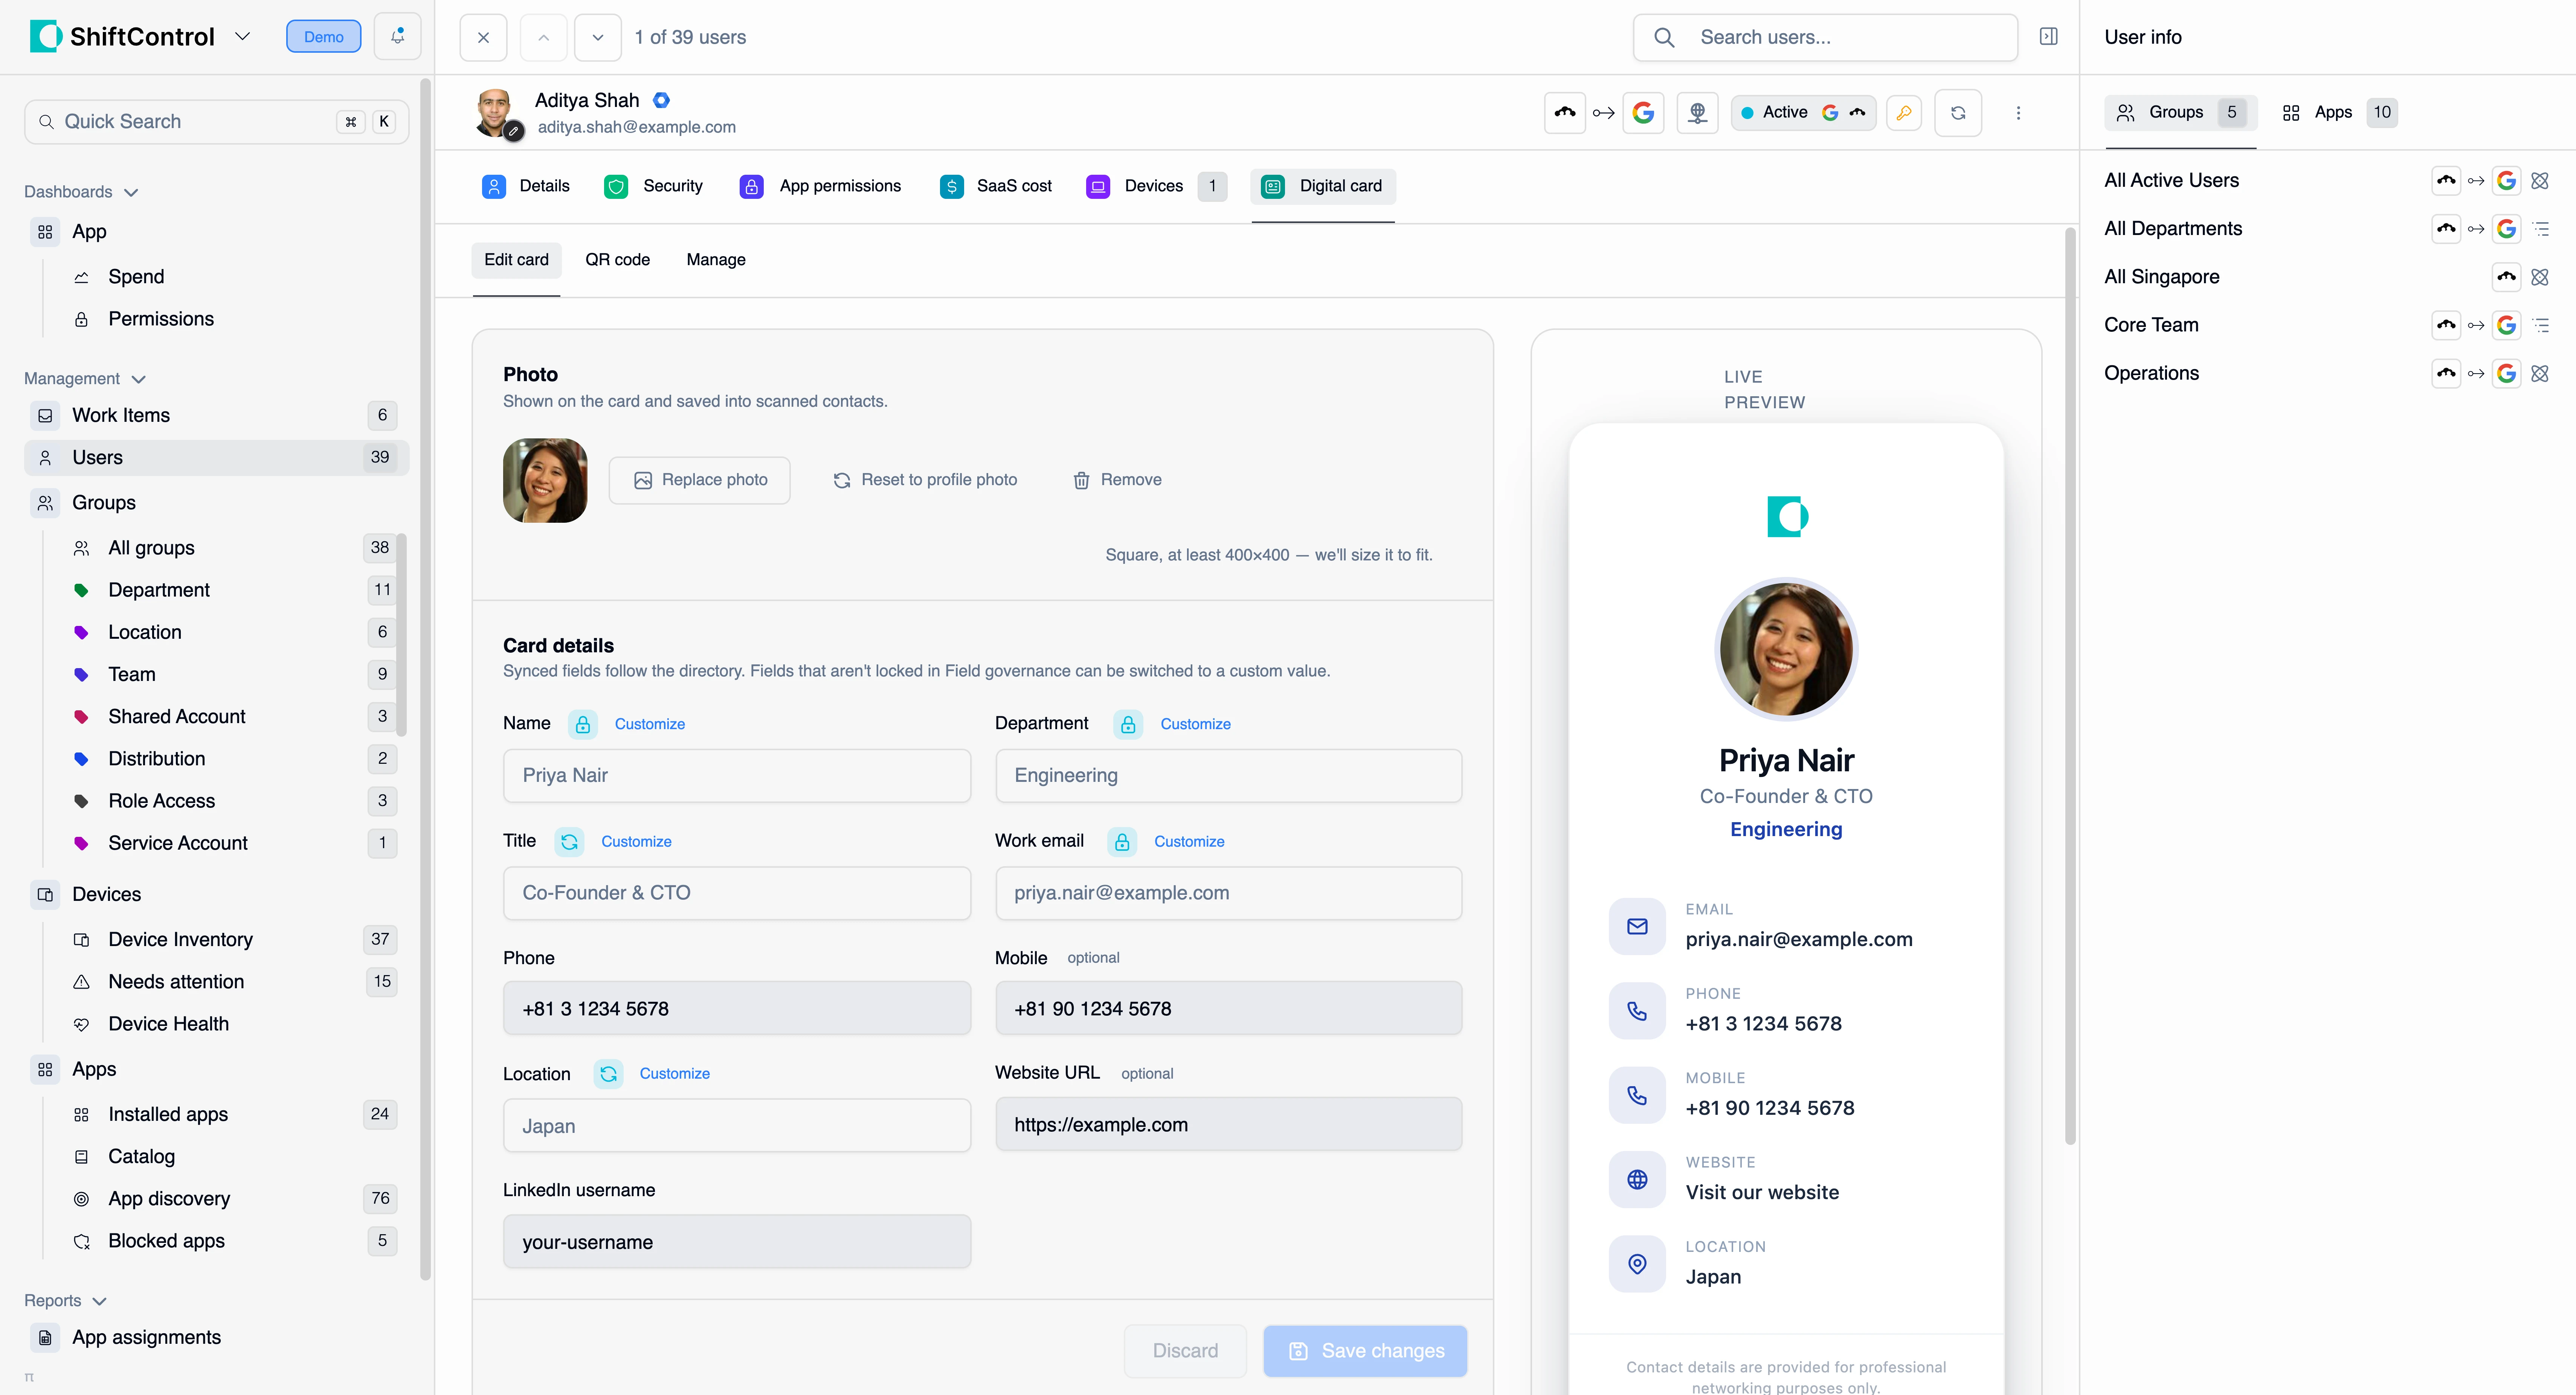Click the email icon in live preview

1637,926
